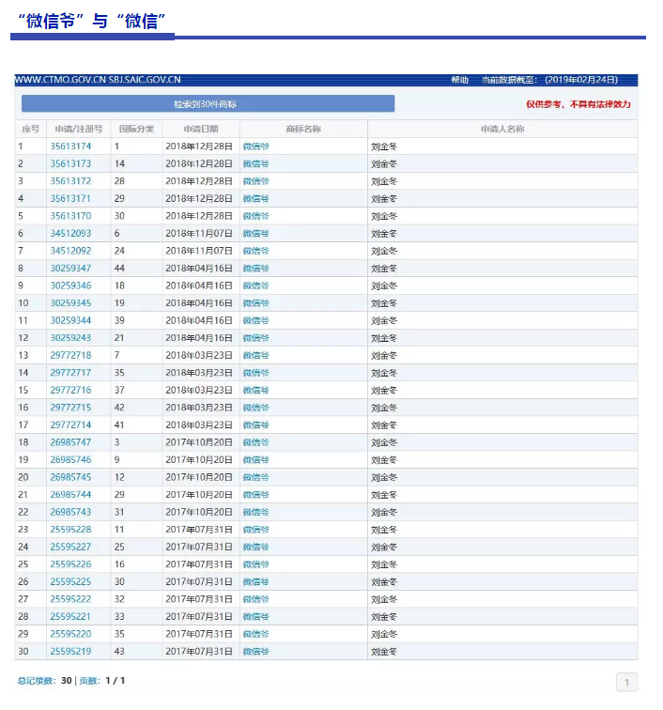Open registration number 34512093

[70, 234]
